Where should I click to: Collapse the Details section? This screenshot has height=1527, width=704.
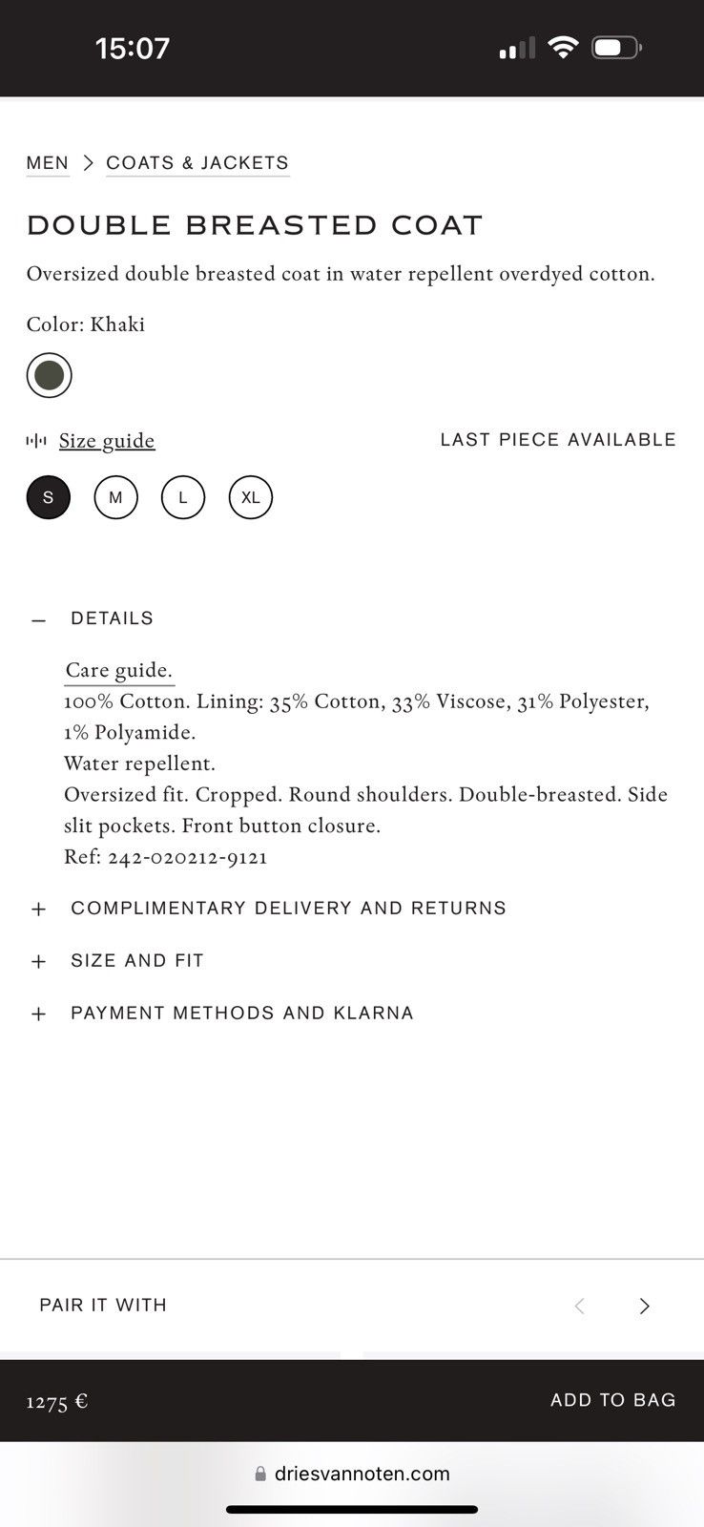point(93,618)
